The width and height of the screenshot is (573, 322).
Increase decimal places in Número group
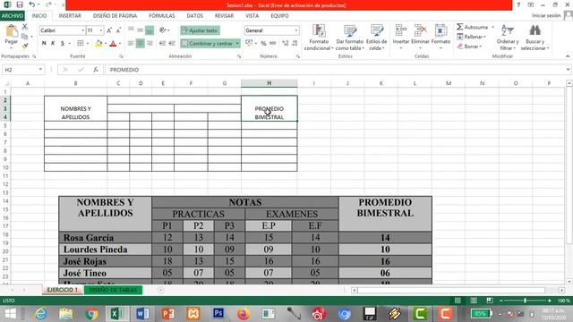[286, 44]
